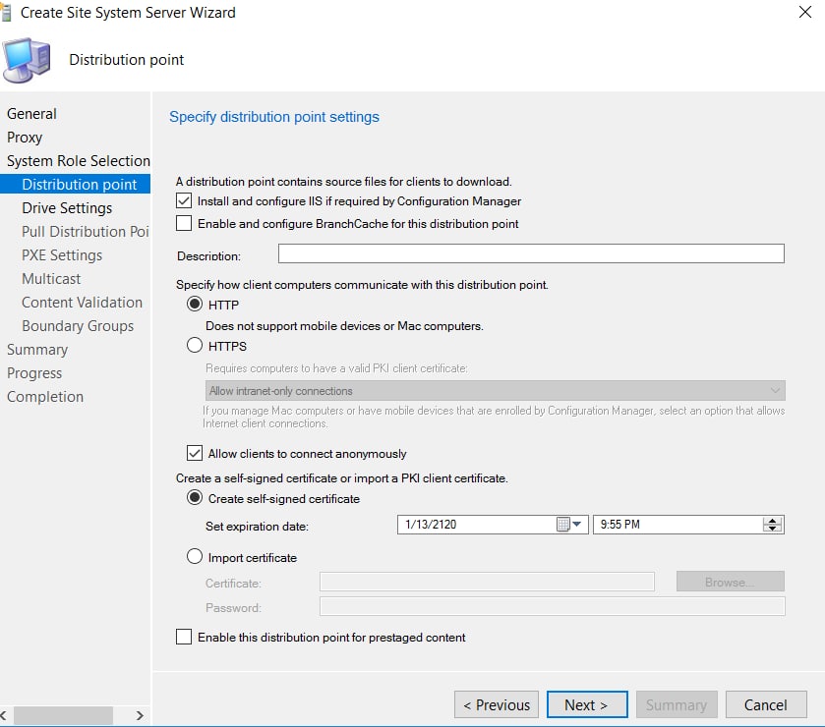Enable BranchCache for this distribution point
Screen dimensions: 825x727
coord(184,223)
